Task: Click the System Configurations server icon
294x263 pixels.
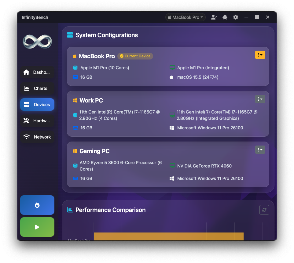Action: click(70, 35)
